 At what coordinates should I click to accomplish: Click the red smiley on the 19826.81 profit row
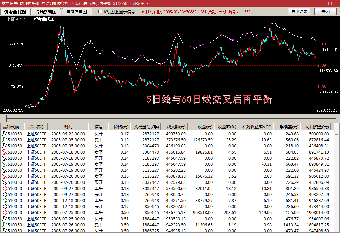(x=4, y=152)
